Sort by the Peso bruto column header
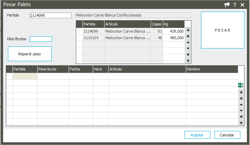Viewport: 250px width, 145px height. click(x=53, y=69)
